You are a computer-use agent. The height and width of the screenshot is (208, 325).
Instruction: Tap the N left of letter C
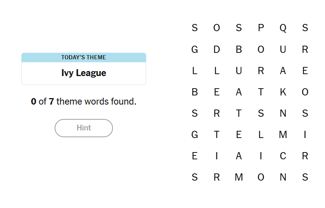tap(283, 177)
